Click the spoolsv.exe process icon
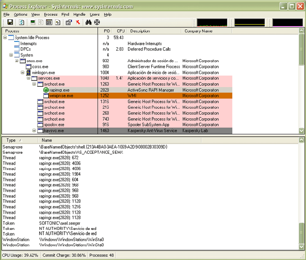The height and width of the screenshot is (260, 306). point(40,125)
